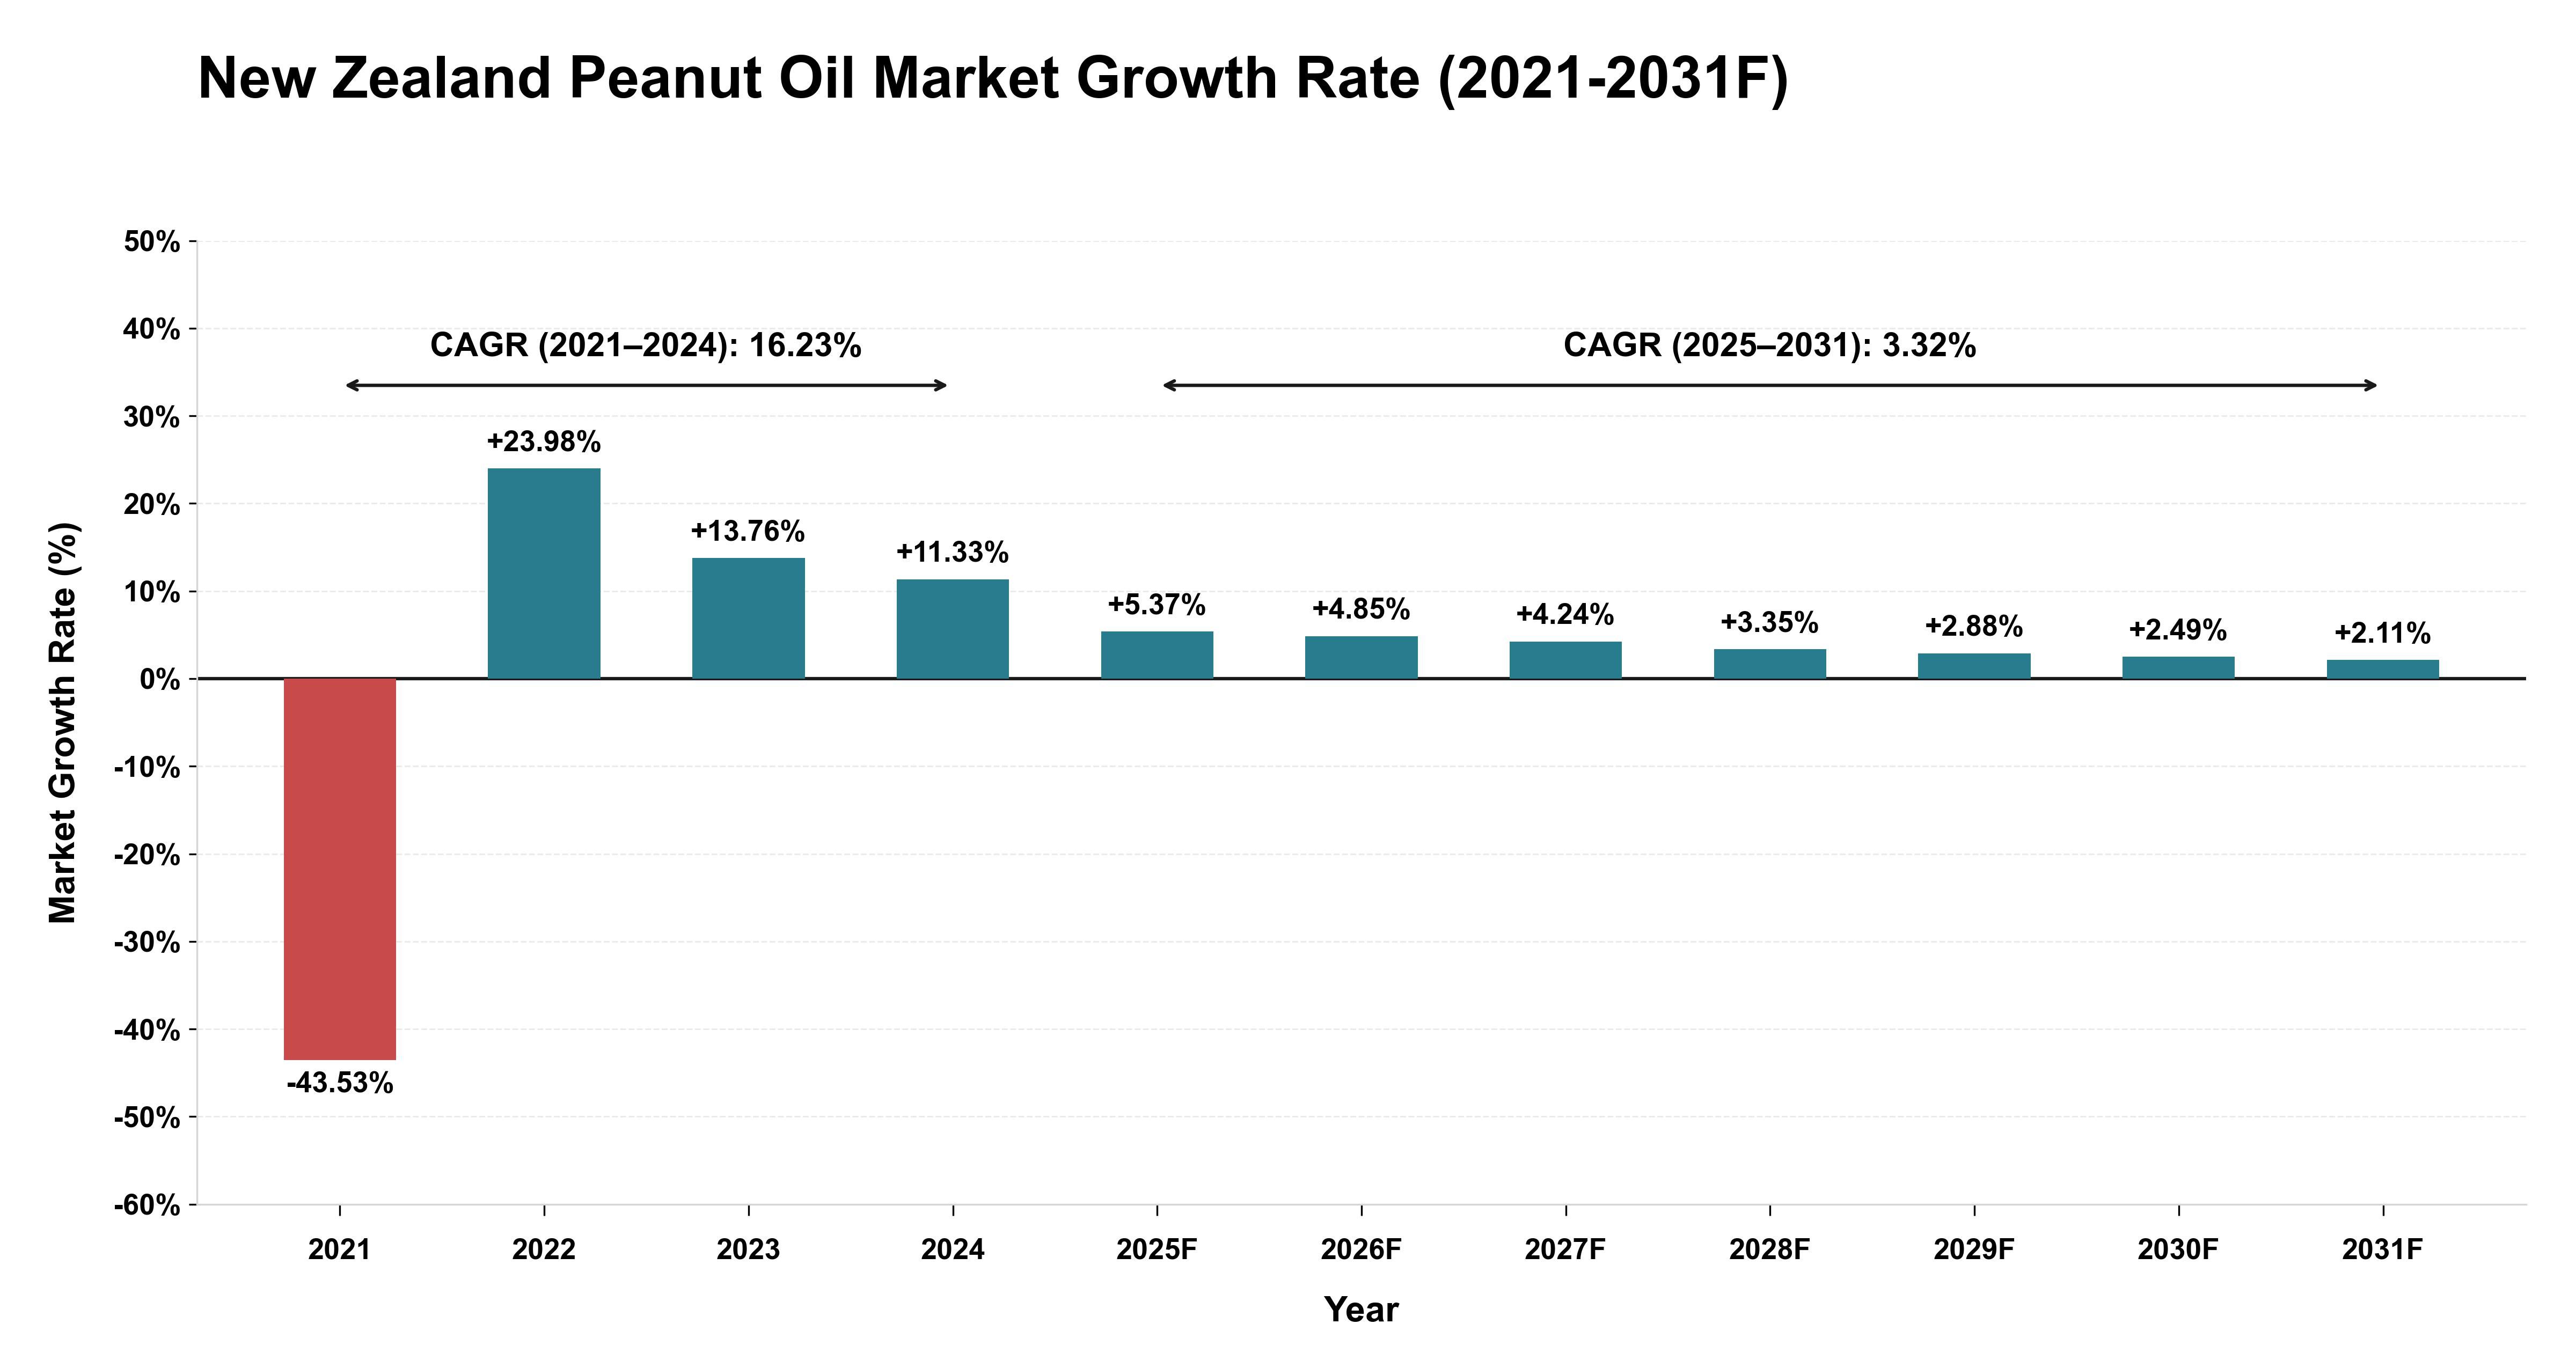Click the '-20%' y-axis tick label

coord(147,855)
